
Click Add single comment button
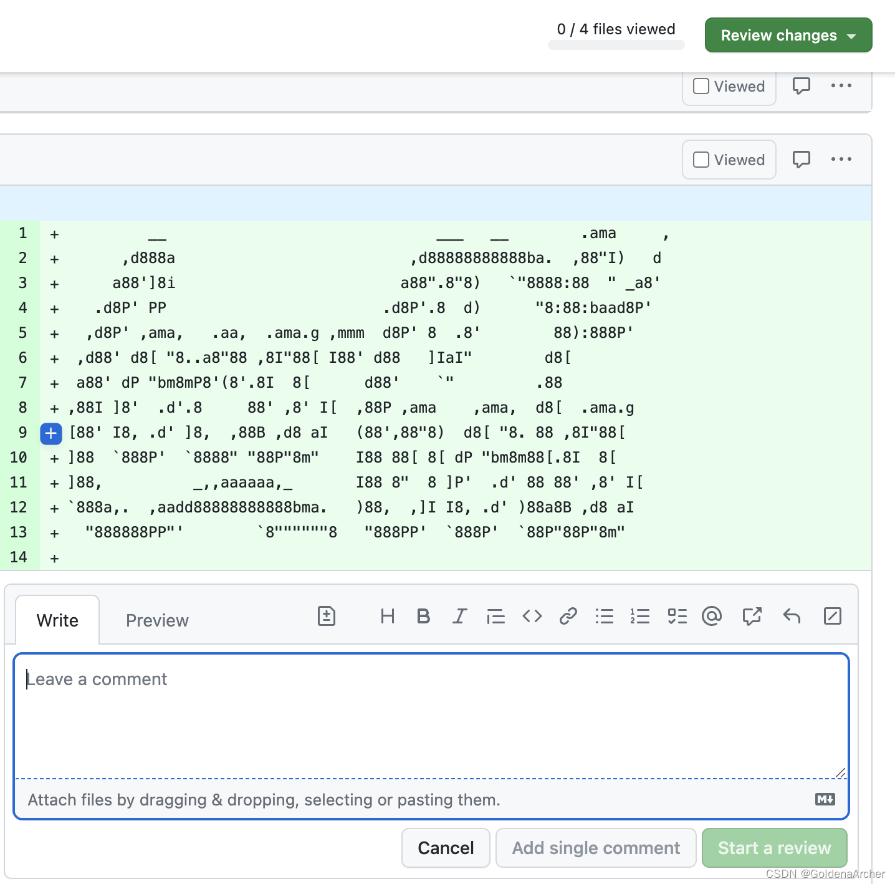596,848
